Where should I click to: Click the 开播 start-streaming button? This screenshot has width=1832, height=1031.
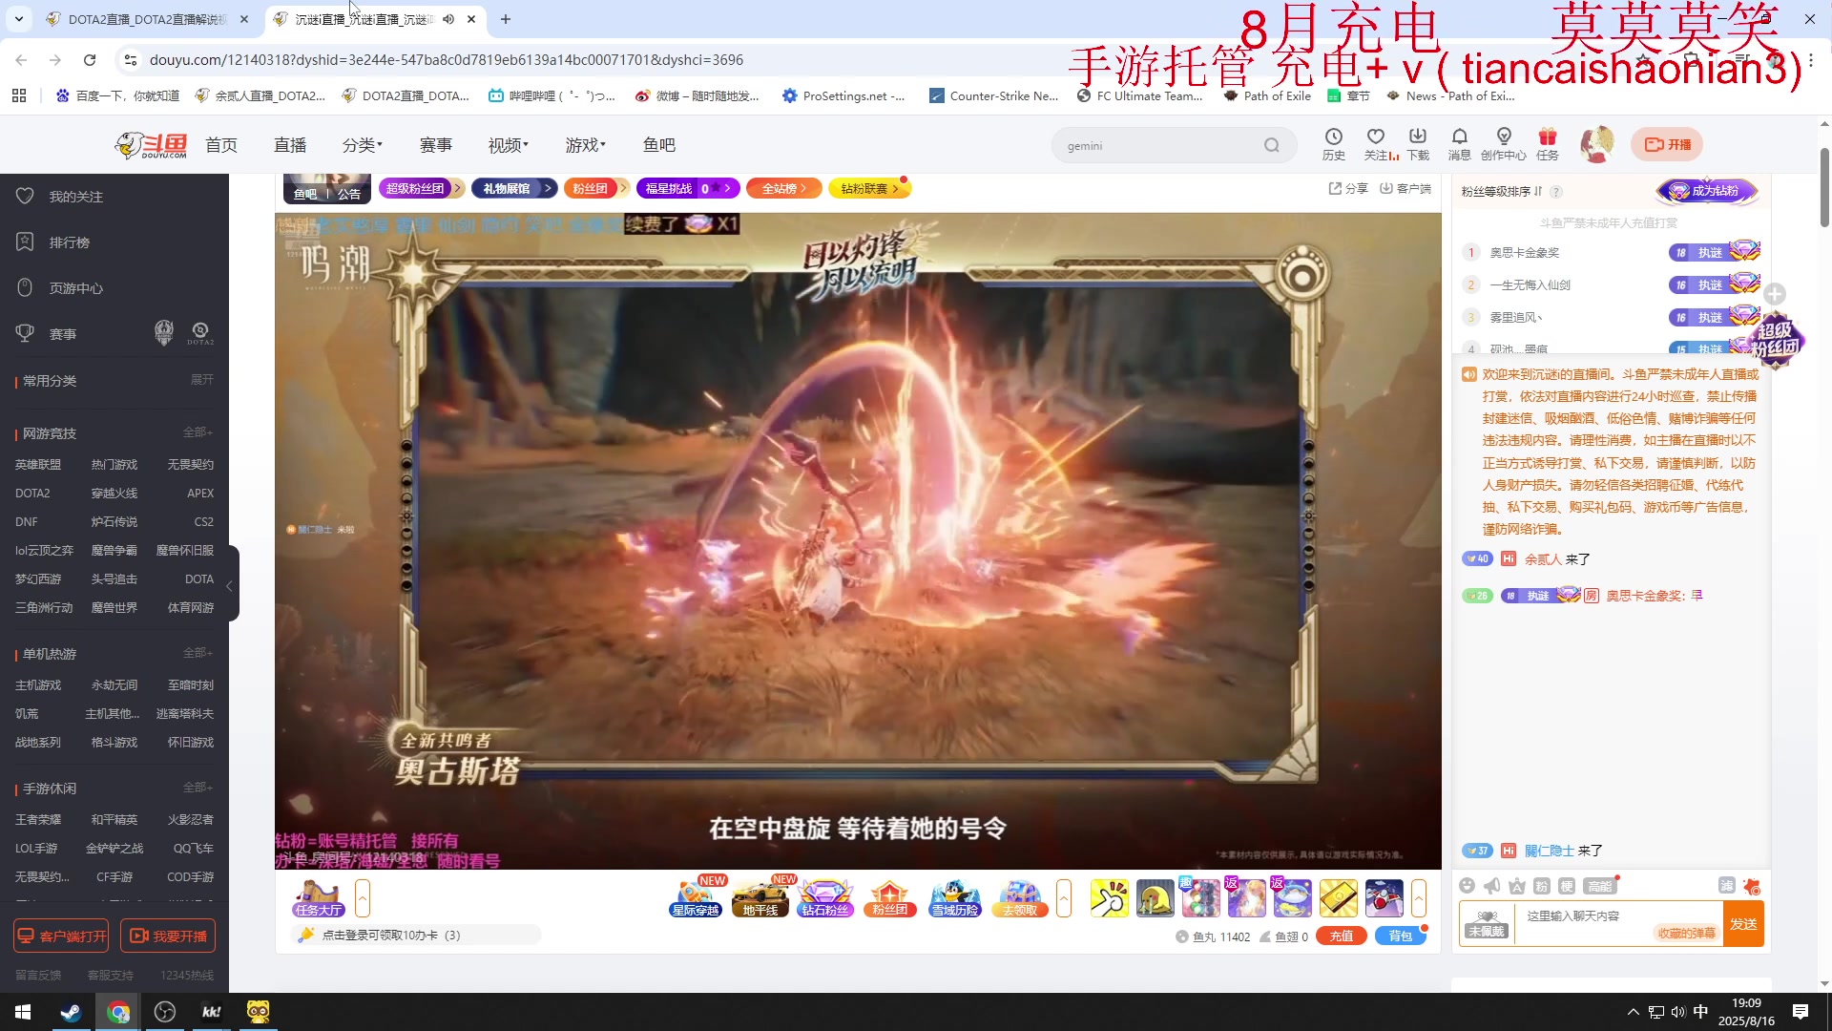[x=1667, y=145]
